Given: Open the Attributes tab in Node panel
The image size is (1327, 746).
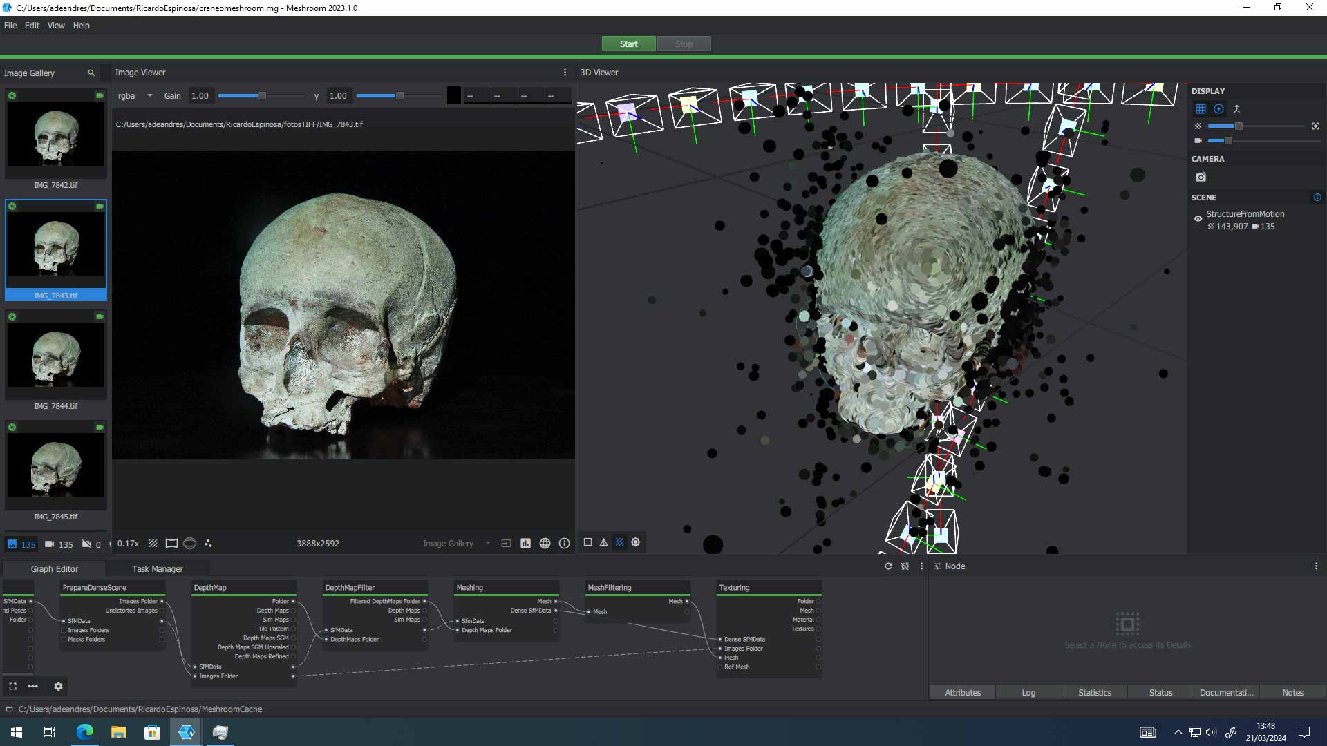Looking at the screenshot, I should click(x=962, y=693).
